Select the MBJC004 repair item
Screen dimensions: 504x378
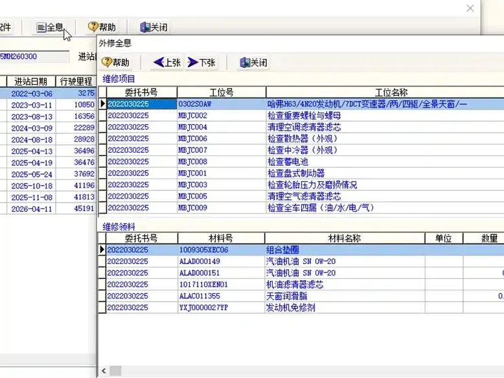click(301, 127)
